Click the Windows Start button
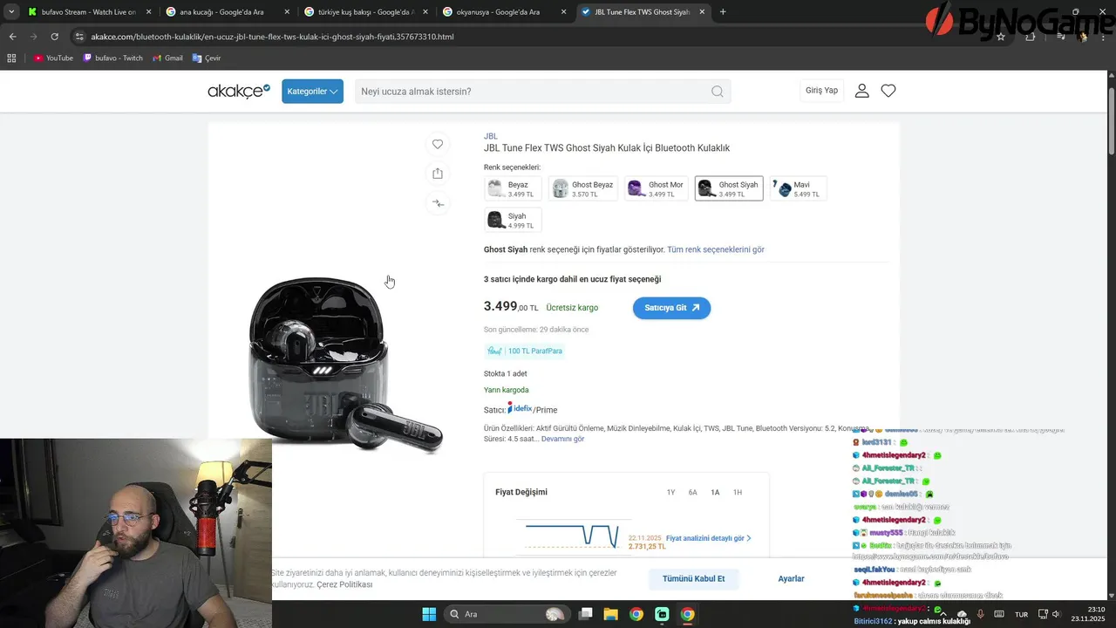Image resolution: width=1116 pixels, height=628 pixels. click(429, 614)
